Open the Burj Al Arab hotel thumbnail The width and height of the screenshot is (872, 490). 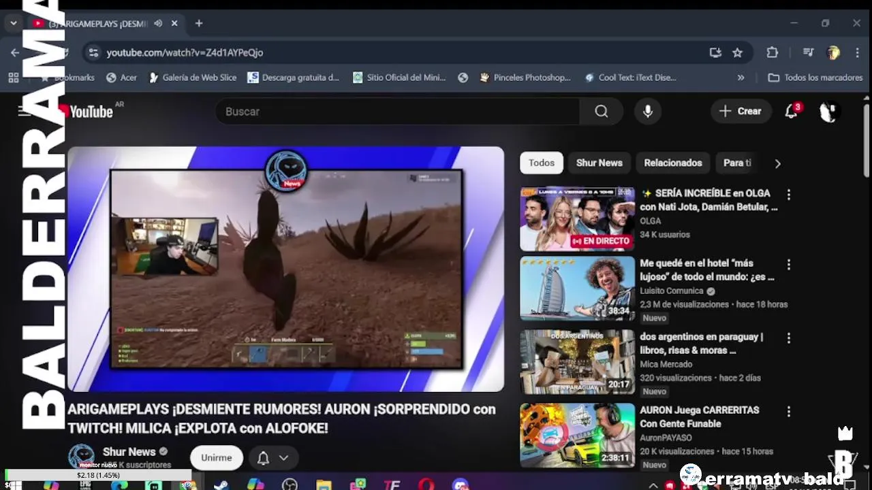click(x=577, y=289)
